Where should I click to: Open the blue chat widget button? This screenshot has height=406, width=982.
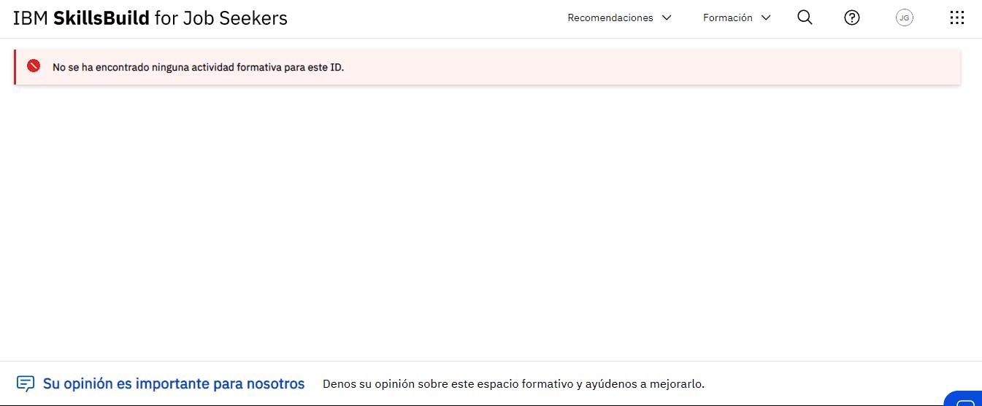(964, 399)
